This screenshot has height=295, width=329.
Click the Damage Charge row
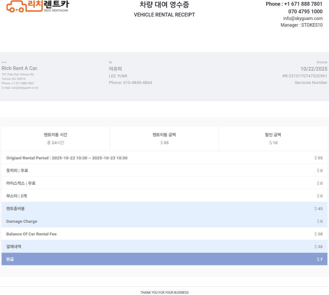coord(22,221)
